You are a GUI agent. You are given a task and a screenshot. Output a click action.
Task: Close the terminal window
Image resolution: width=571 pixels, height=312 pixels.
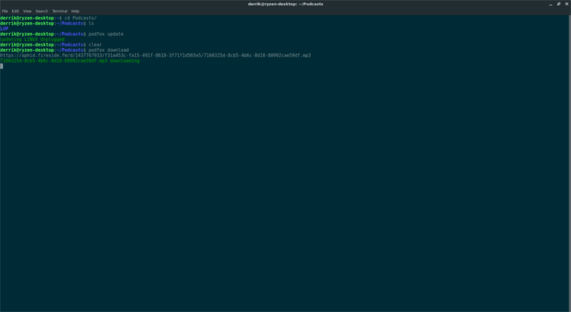(x=567, y=4)
